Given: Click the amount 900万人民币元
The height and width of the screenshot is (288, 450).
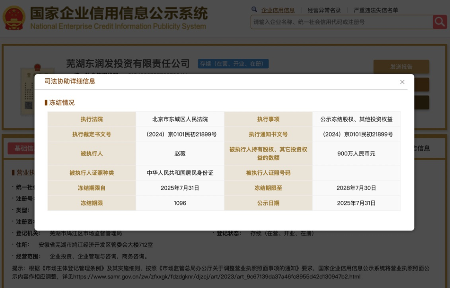Looking at the screenshot, I should pyautogui.click(x=356, y=154).
